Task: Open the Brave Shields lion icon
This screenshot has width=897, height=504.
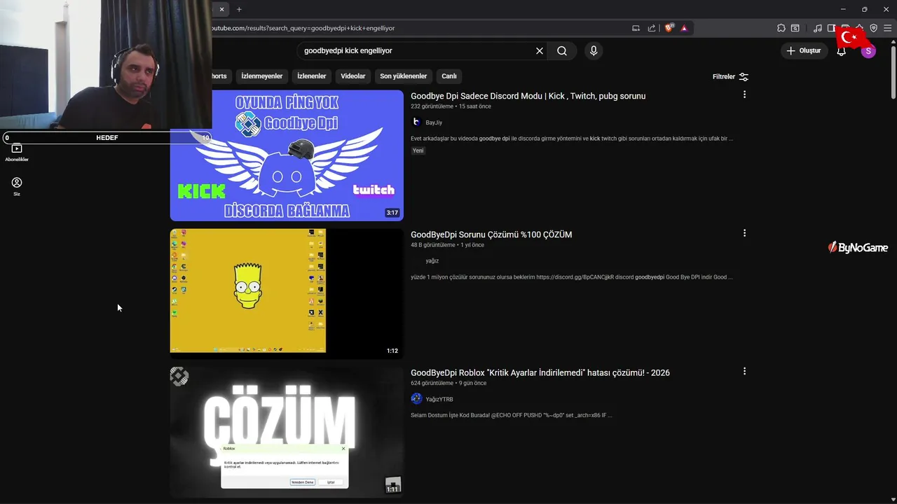Action: (x=669, y=28)
